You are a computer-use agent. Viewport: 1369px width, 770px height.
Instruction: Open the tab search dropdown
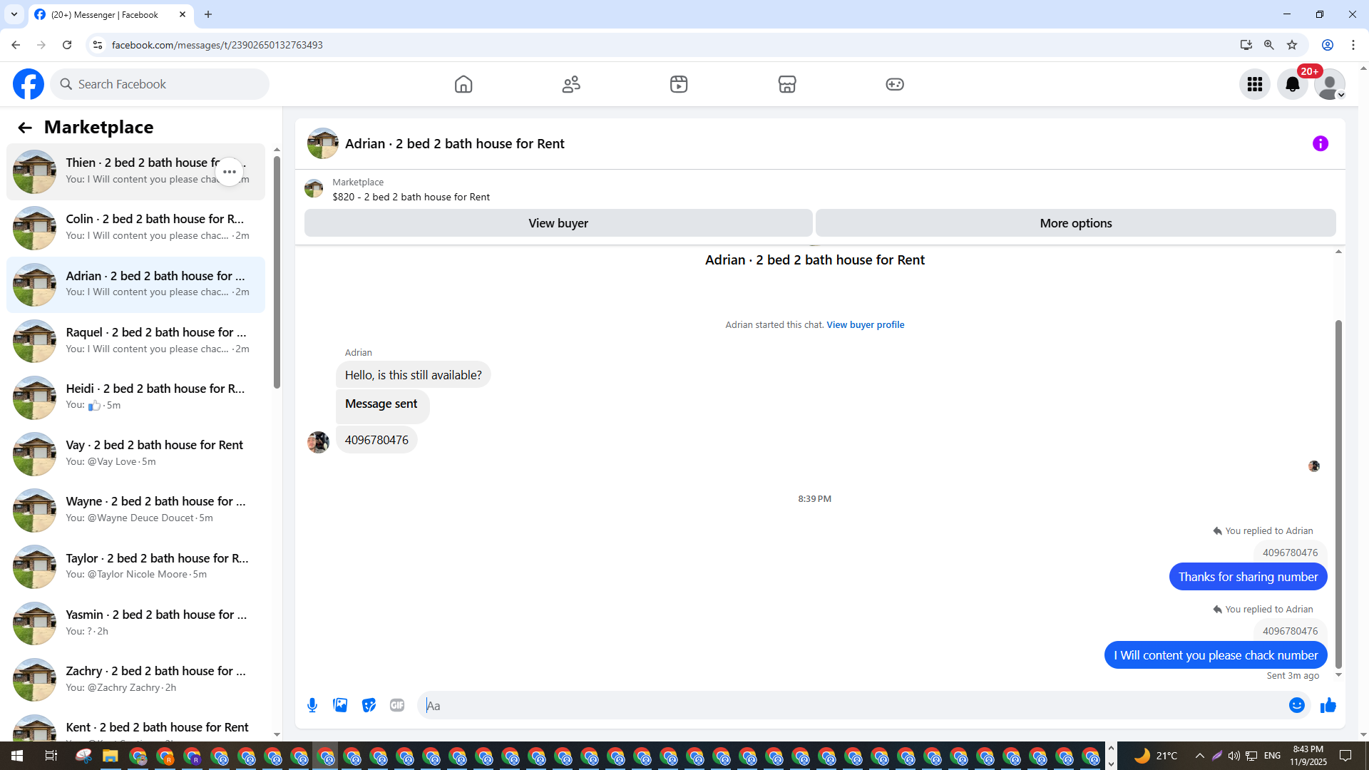click(14, 14)
